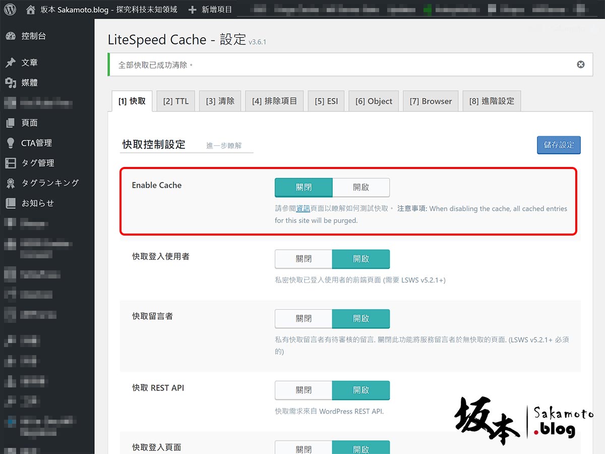
Task: Set Enable Cache to 開啟
Action: [361, 187]
